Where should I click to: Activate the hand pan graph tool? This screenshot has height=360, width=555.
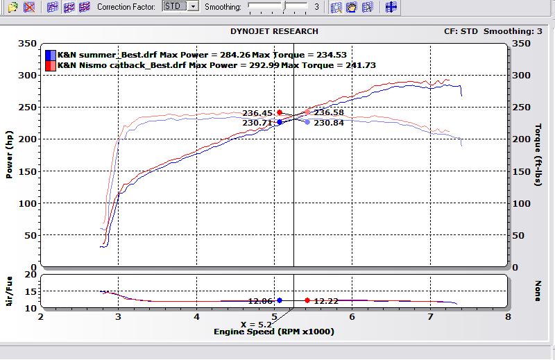point(352,7)
